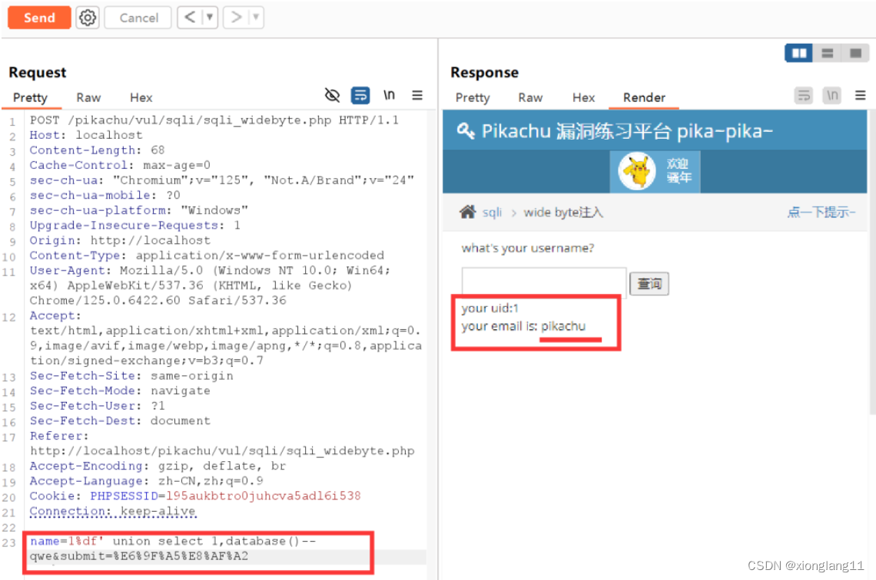Click the orange Send button
Screen dimensions: 876x580
pos(39,18)
